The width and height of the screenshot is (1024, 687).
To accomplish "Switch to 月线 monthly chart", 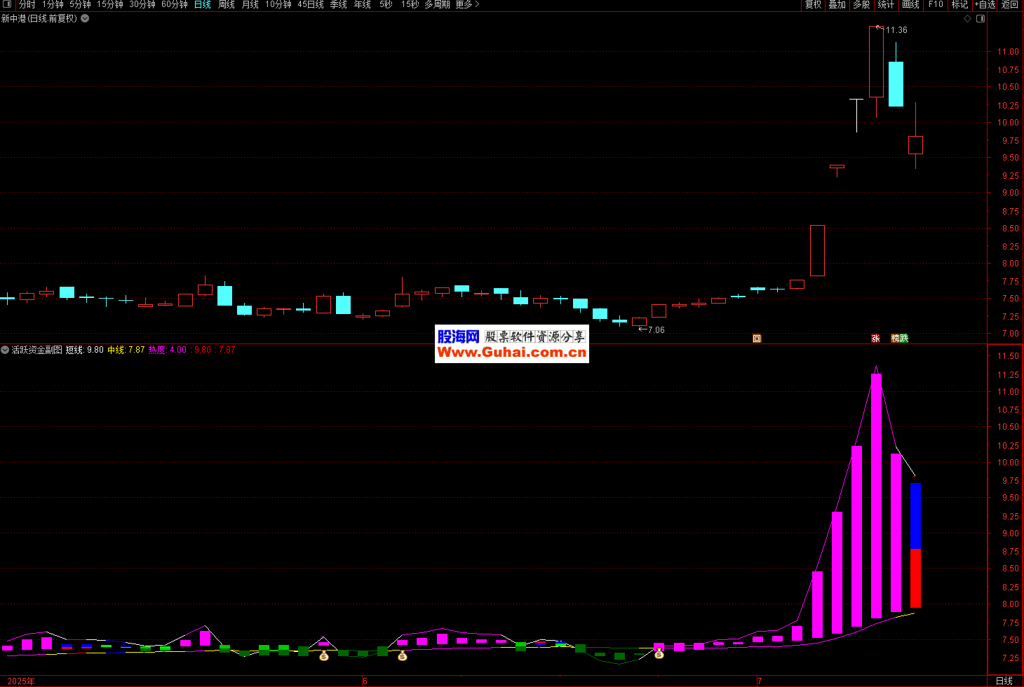I will (250, 5).
